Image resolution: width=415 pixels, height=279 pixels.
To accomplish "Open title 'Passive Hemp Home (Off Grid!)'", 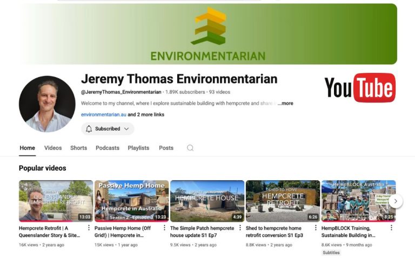I will [x=123, y=232].
